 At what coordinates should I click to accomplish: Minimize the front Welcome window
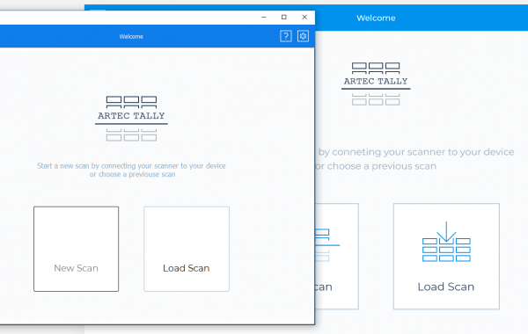pyautogui.click(x=264, y=18)
